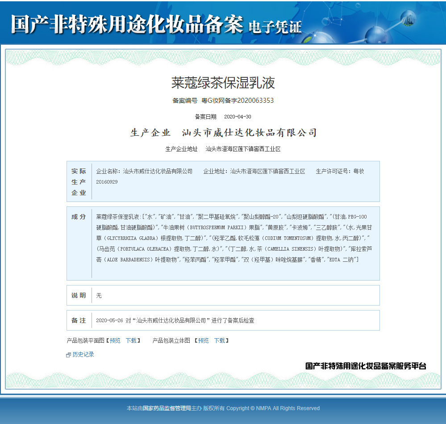The image size is (446, 424).
Task: Click the product title 莱蔻绿茶保湿乳液
Action: 223,83
